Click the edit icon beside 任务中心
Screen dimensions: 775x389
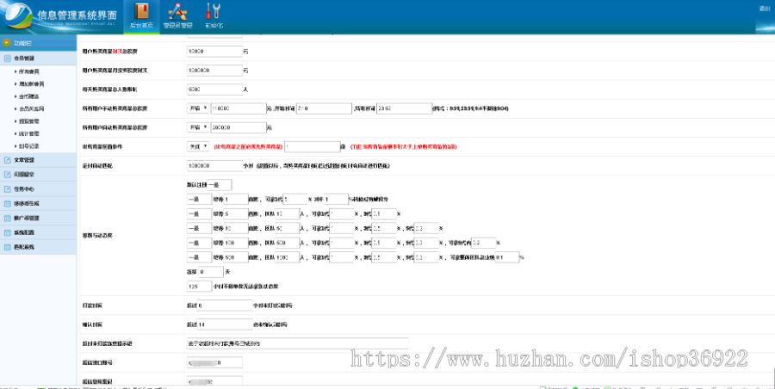click(x=8, y=189)
